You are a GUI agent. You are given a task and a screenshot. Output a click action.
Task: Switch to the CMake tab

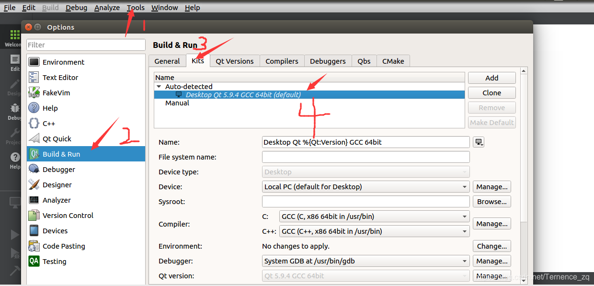tap(393, 61)
